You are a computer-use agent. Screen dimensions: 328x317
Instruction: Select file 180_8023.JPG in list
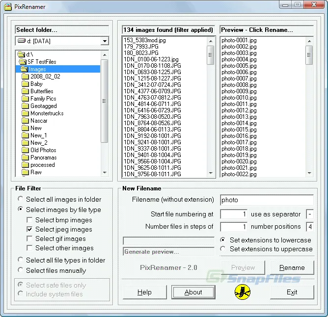click(141, 53)
